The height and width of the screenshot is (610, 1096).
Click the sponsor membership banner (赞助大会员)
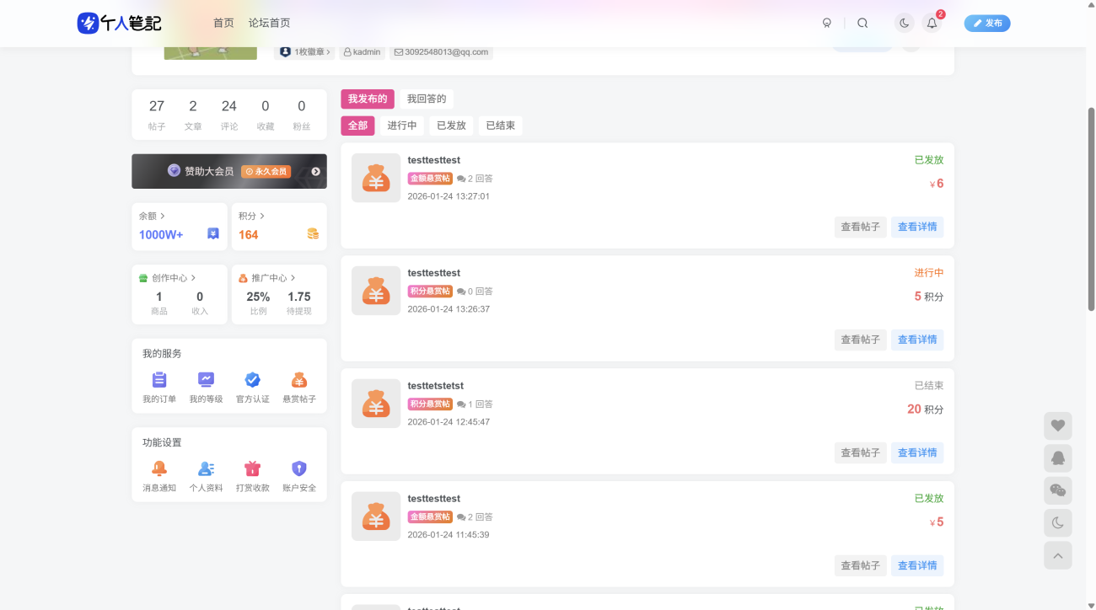pyautogui.click(x=228, y=171)
